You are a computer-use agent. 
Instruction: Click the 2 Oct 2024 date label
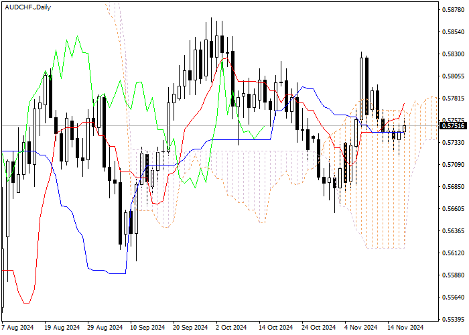[232, 328]
